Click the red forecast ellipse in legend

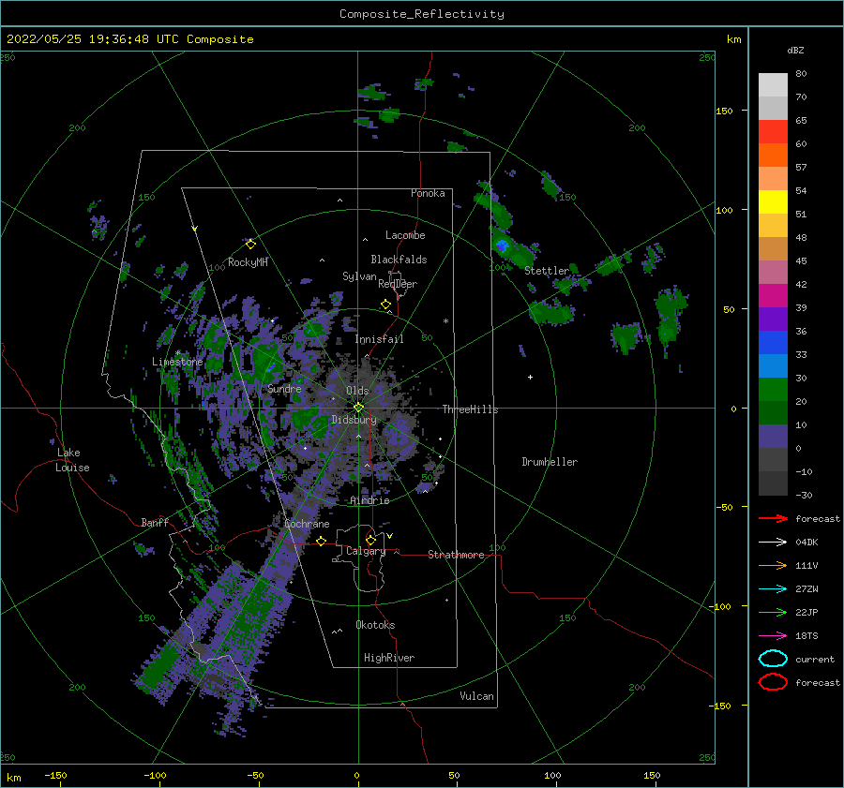[773, 682]
